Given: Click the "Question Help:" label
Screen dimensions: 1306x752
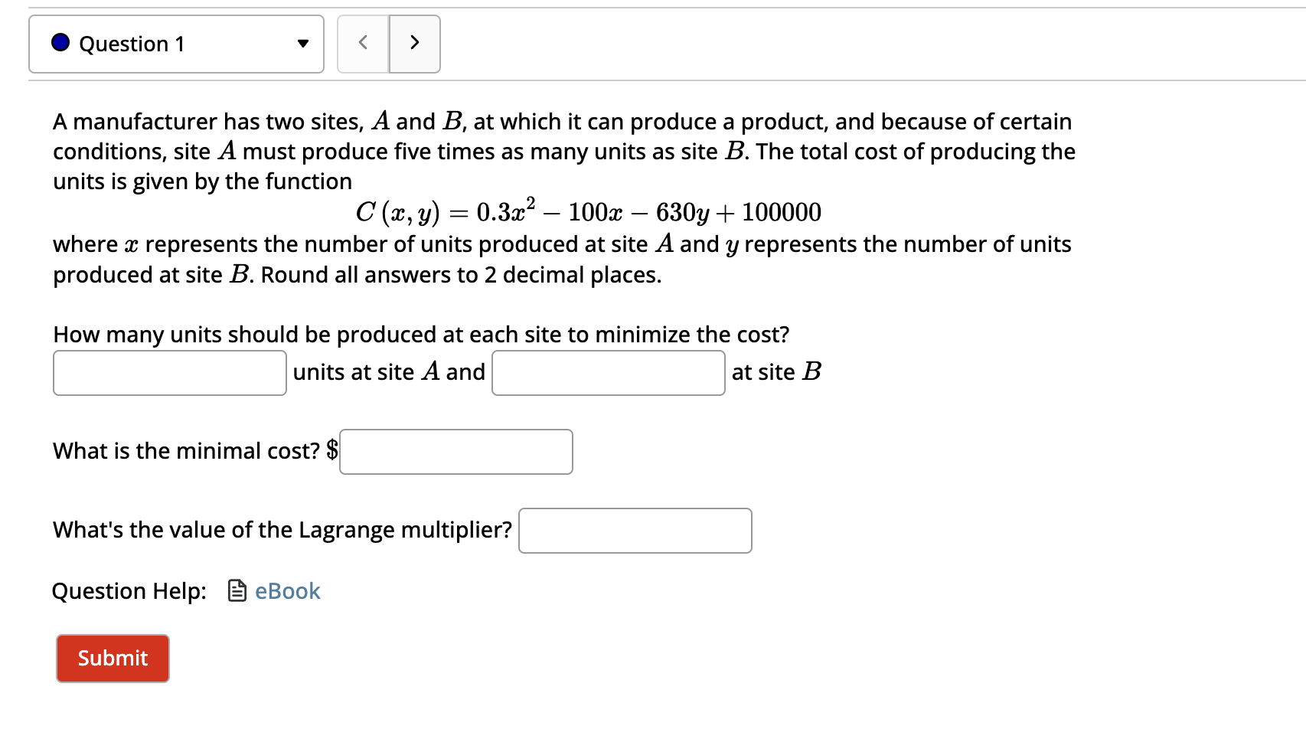Looking at the screenshot, I should 129,591.
